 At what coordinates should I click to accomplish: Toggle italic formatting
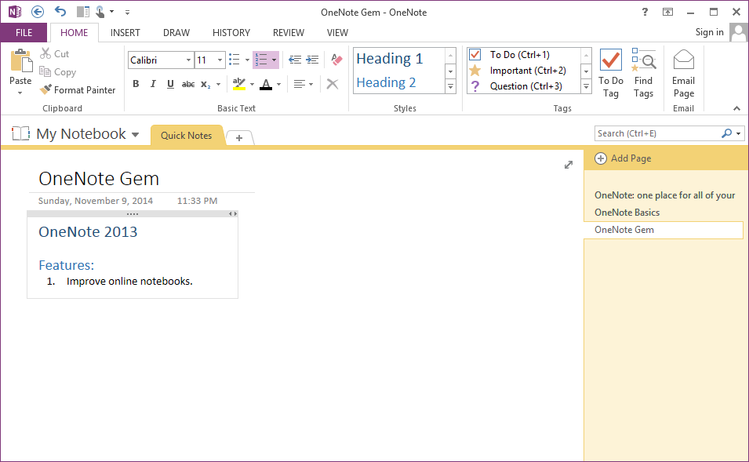coord(153,84)
